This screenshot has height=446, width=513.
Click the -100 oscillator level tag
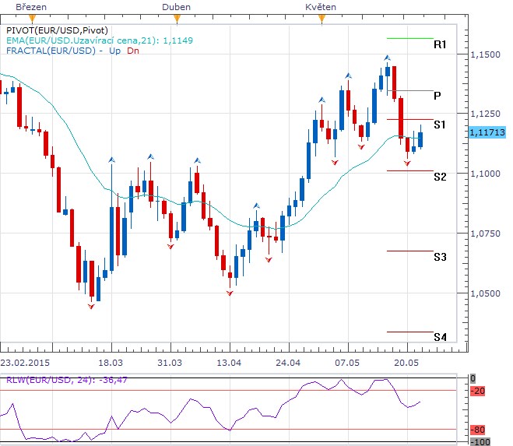tap(480, 442)
